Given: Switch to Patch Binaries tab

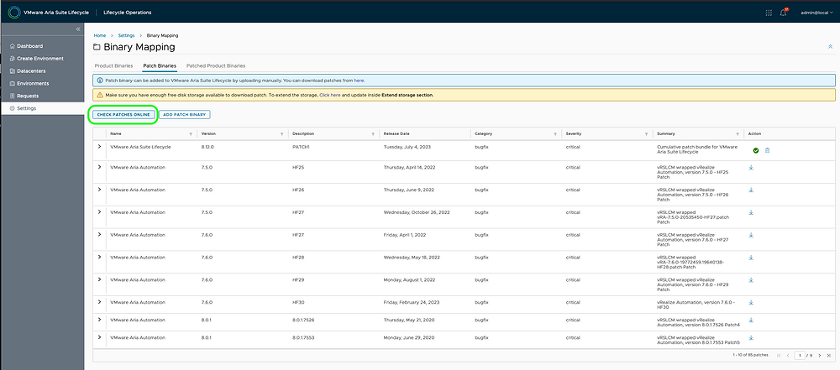Looking at the screenshot, I should 160,65.
